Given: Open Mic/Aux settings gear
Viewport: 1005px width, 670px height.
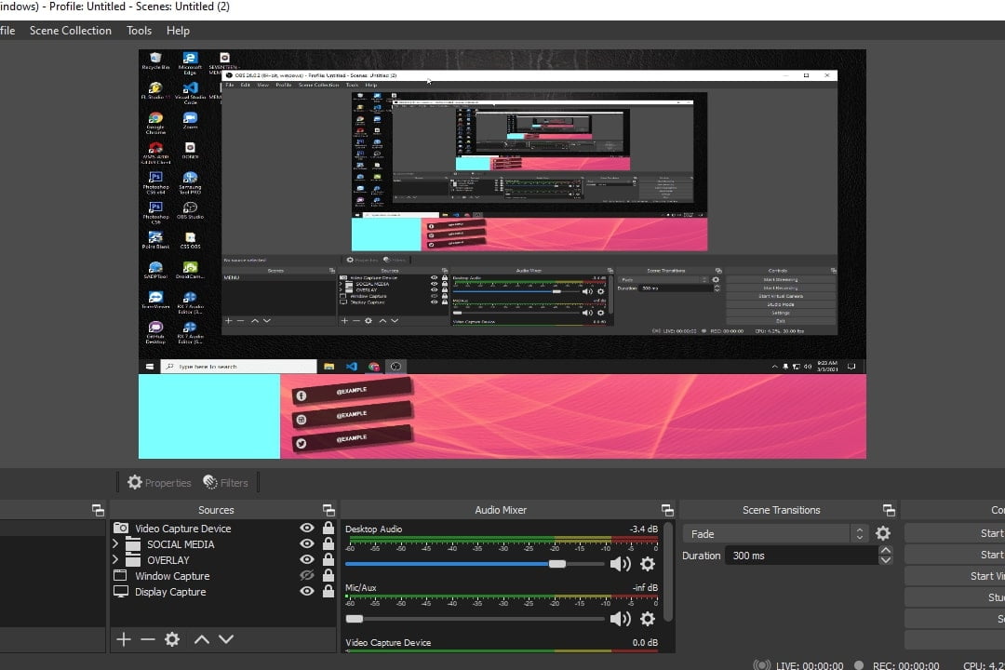Looking at the screenshot, I should 648,619.
